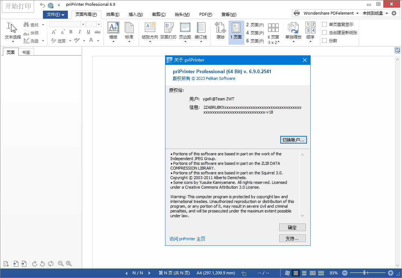Click the zoom in magnifier in left panel

coord(69,264)
